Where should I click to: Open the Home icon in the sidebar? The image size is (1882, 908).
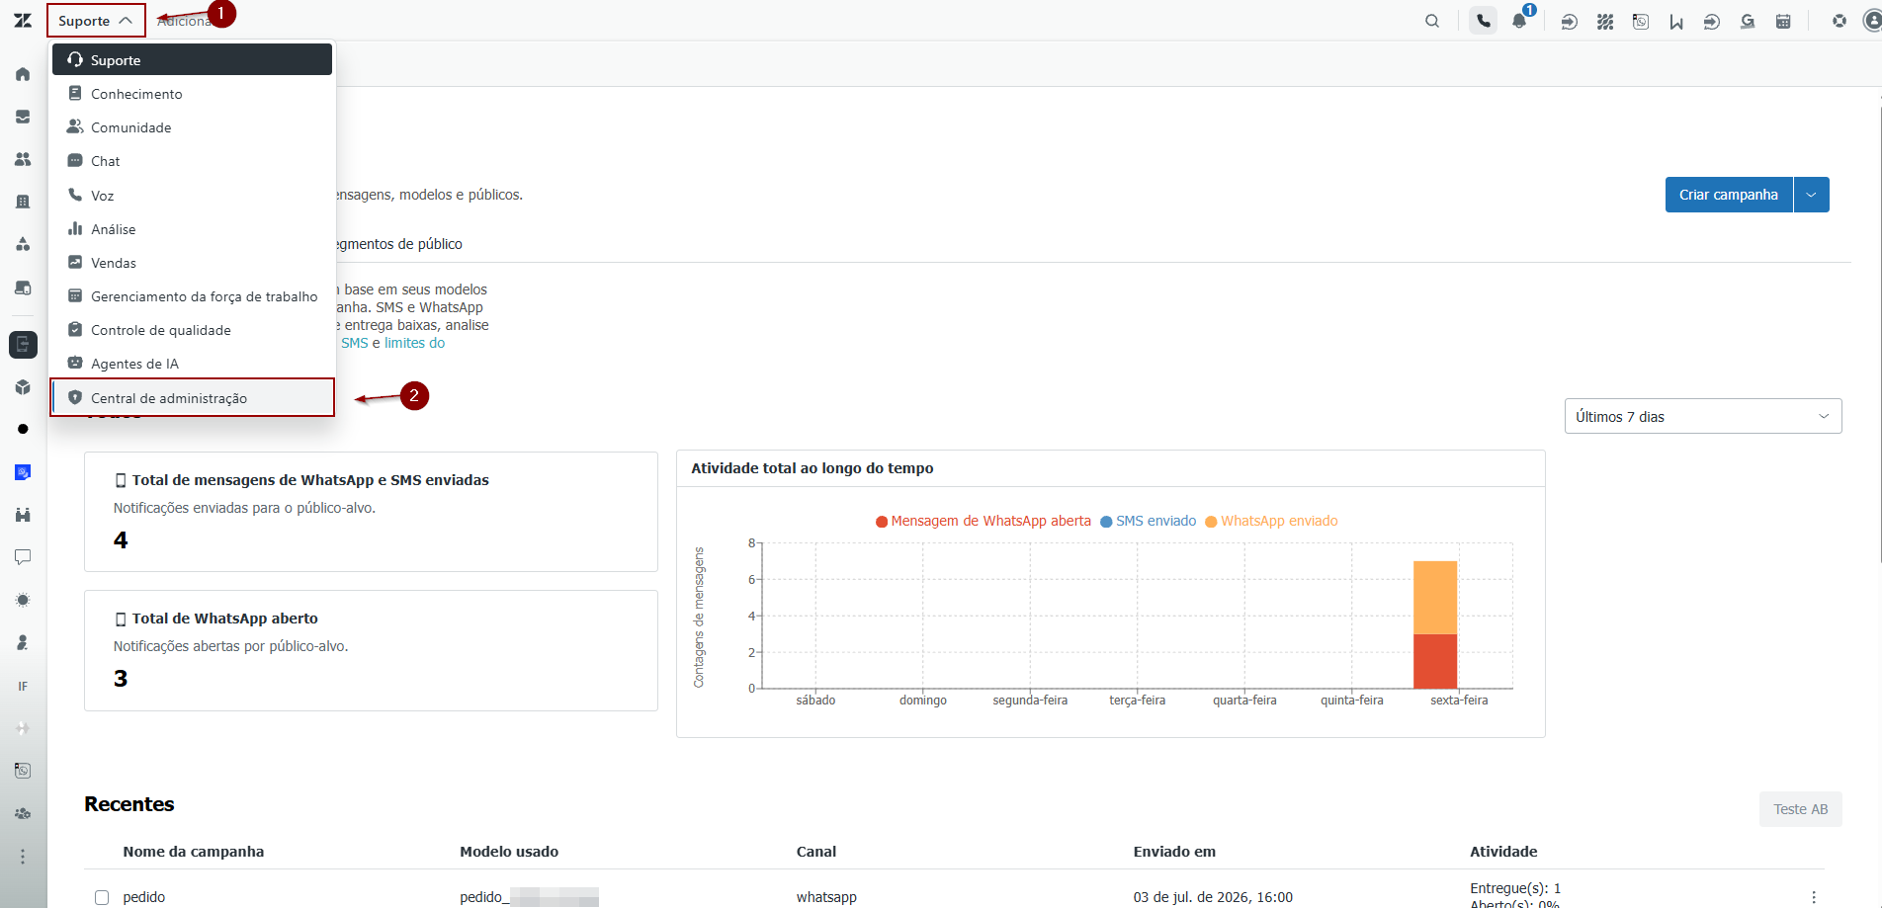23,74
